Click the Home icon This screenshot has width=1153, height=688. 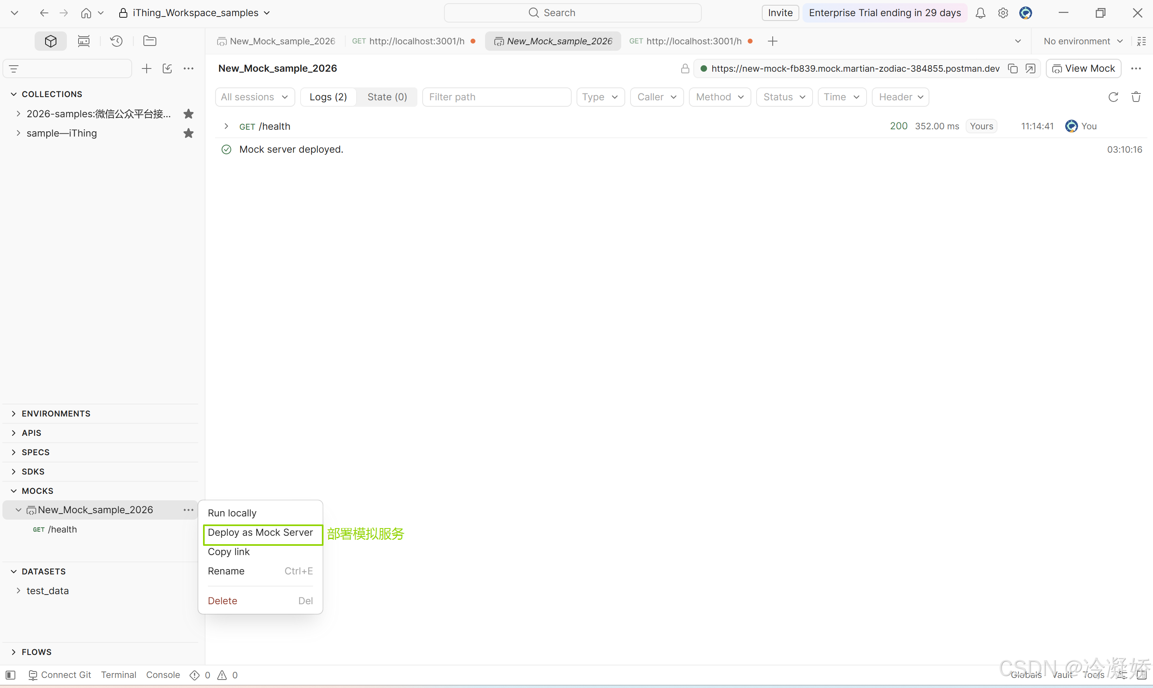(86, 13)
